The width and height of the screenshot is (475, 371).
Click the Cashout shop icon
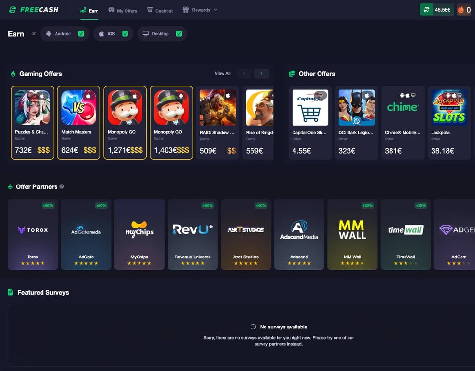pyautogui.click(x=150, y=10)
